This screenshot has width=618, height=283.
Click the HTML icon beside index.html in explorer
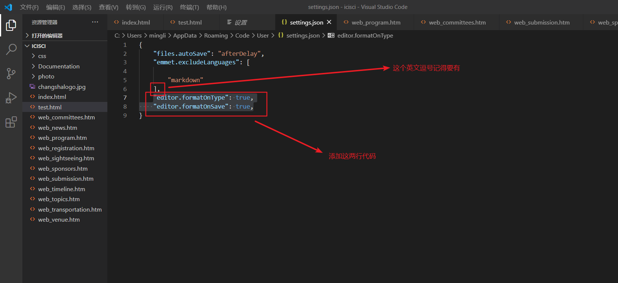32,97
